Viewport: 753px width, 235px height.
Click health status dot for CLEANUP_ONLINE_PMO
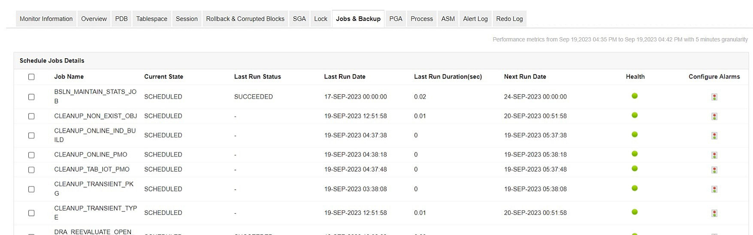pos(635,154)
